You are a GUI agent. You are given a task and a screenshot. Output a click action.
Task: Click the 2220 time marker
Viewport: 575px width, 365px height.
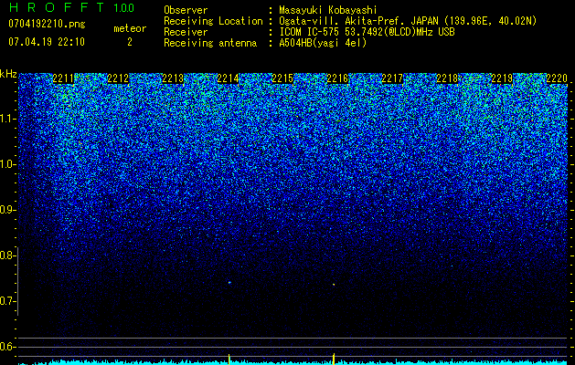coord(557,78)
